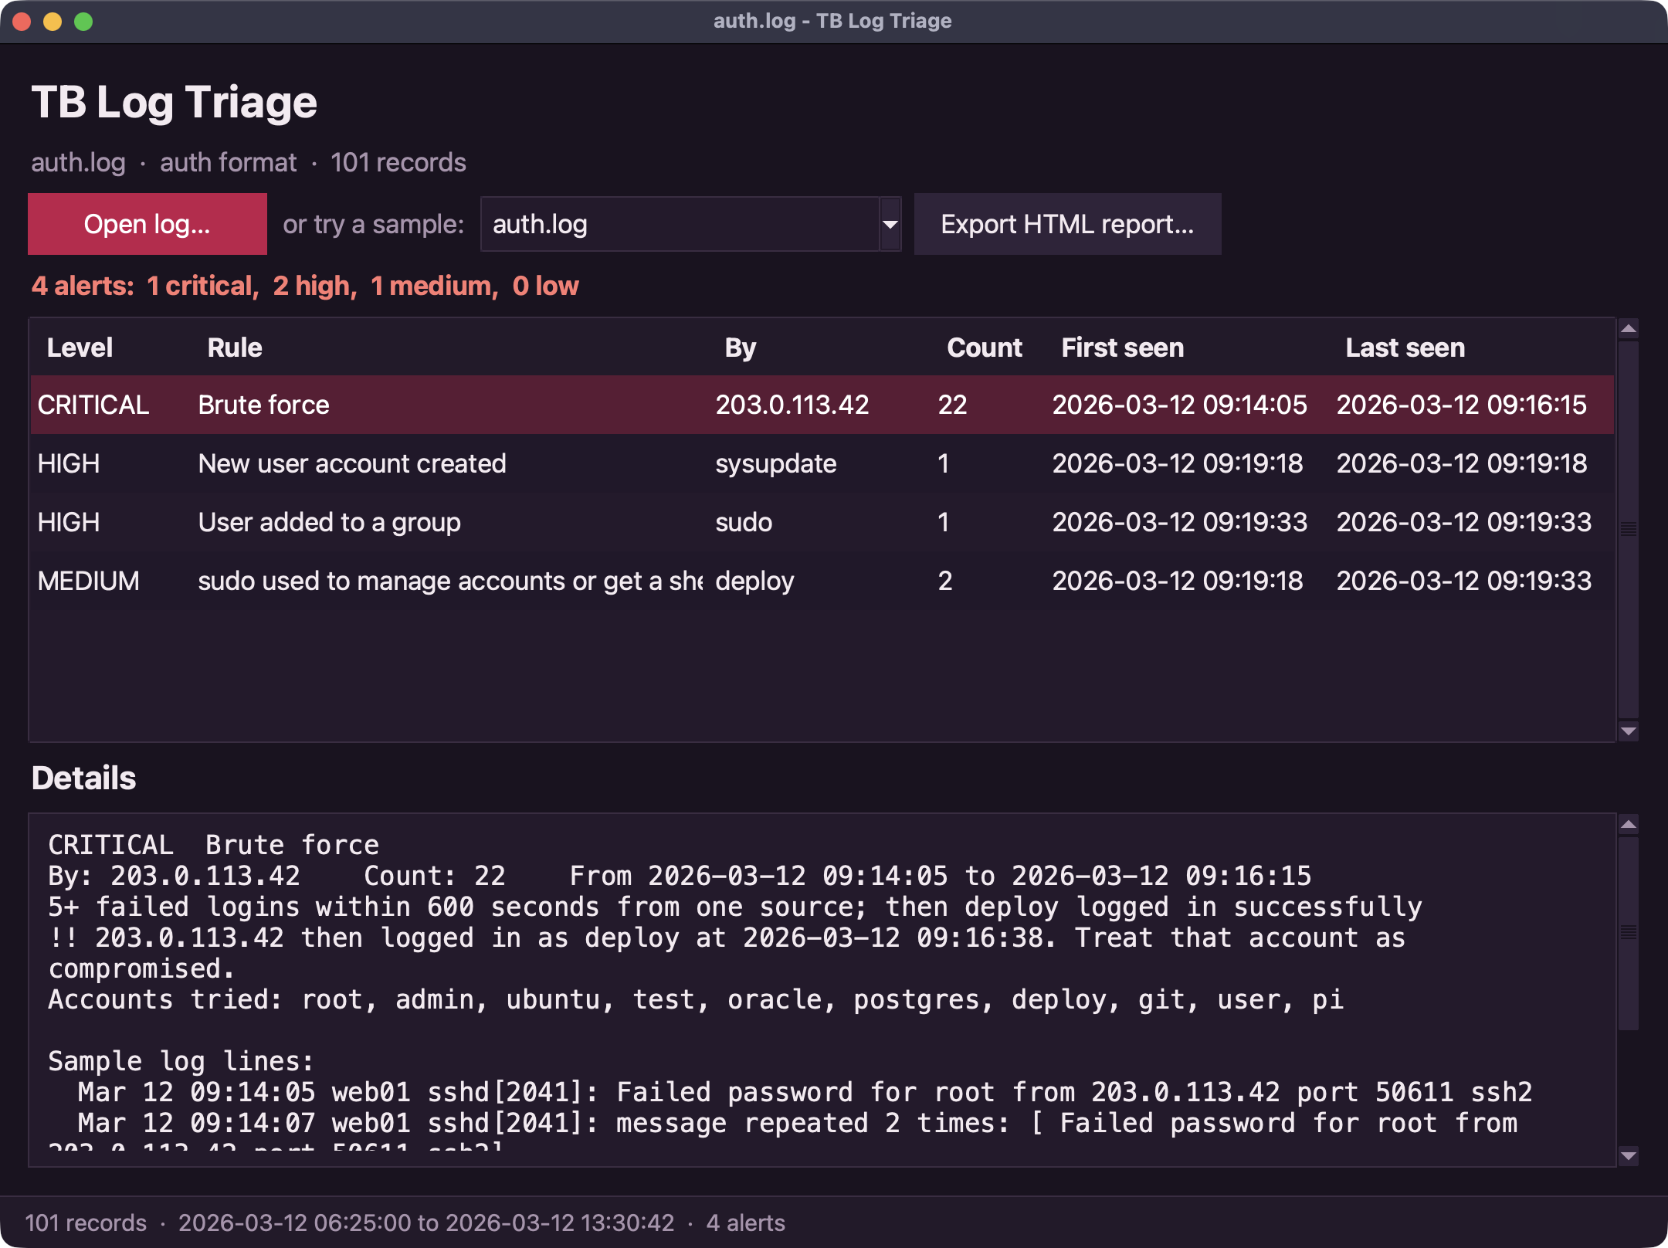Select the sudo used to manage accounts row

tap(822, 581)
